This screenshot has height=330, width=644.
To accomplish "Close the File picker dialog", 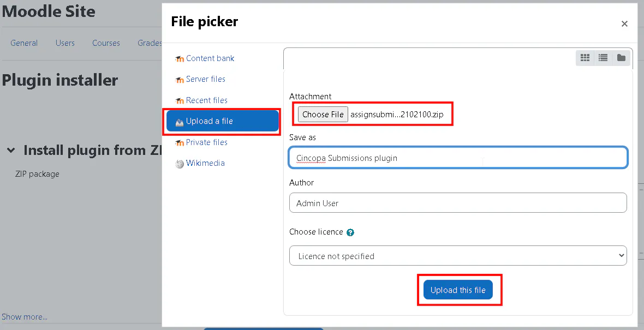I will [624, 24].
